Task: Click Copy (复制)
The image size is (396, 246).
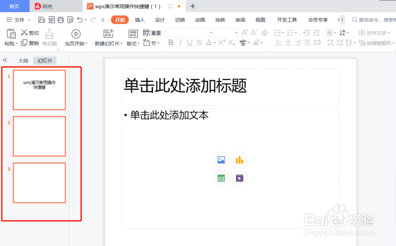Action: [x=30, y=43]
